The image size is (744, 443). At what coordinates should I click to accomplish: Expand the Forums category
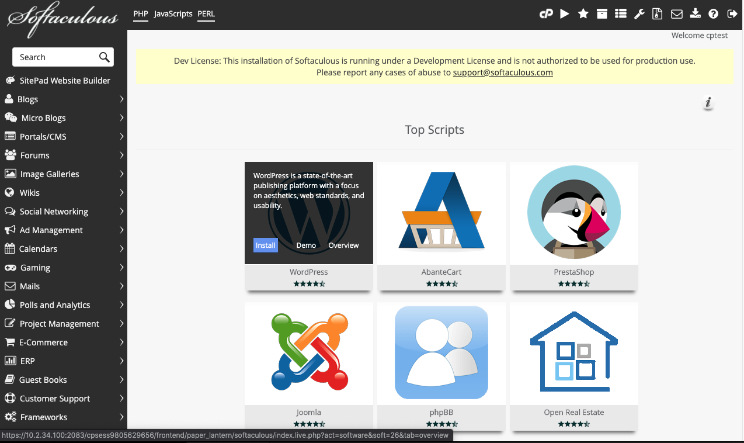(34, 155)
